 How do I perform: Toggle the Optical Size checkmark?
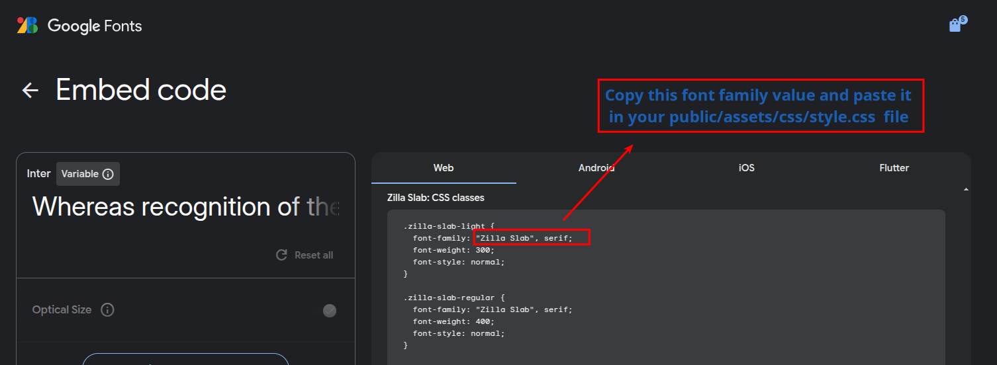[x=330, y=310]
